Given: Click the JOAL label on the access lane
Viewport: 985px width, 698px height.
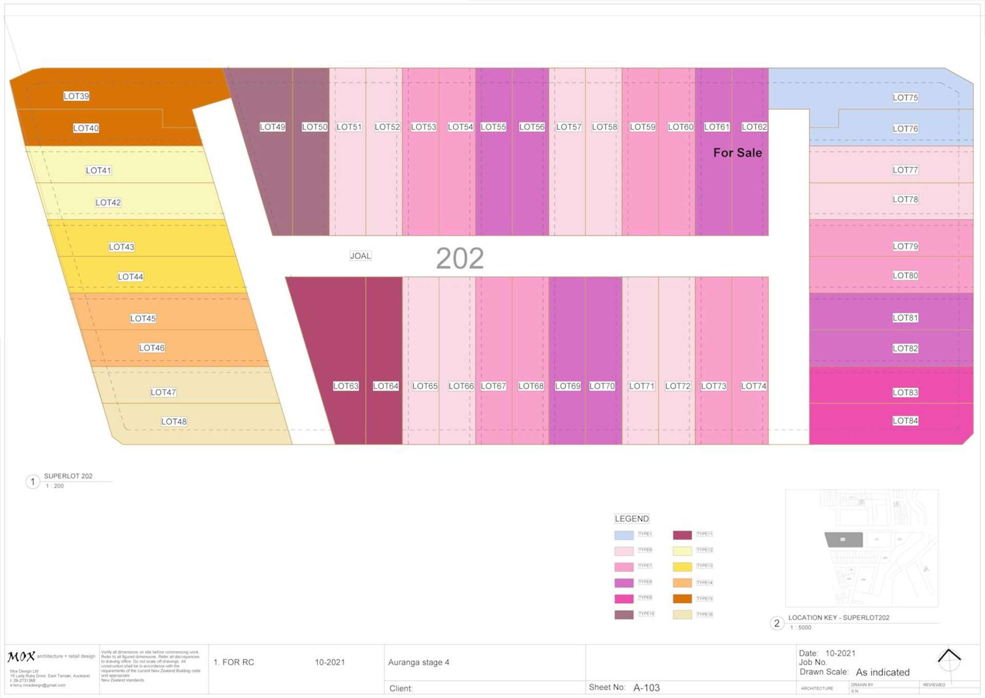Looking at the screenshot, I should (360, 256).
